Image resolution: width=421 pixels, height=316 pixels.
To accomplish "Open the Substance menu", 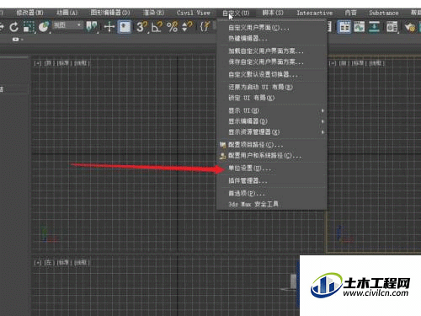I will [384, 13].
